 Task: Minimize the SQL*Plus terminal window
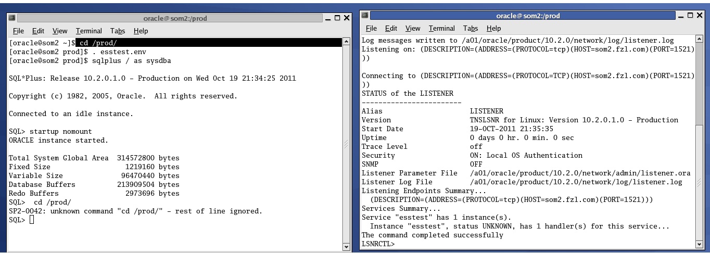[x=328, y=19]
